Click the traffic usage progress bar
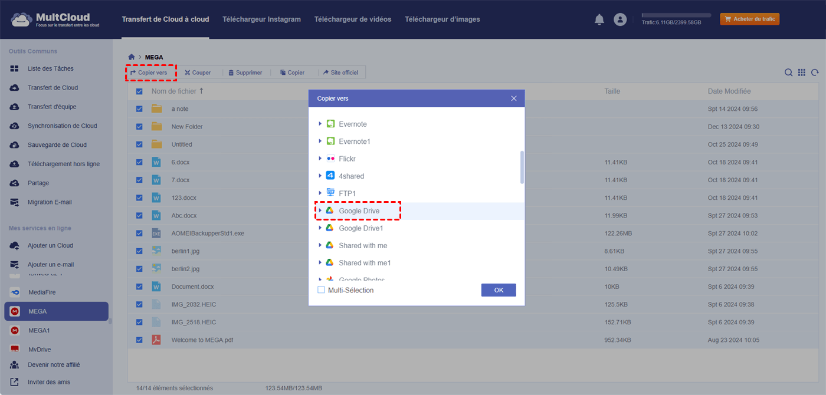826x395 pixels. (x=676, y=15)
